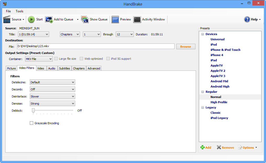This screenshot has height=163, width=266.
Task: Open the Deinterlace dropdown
Action: [x=53, y=96]
